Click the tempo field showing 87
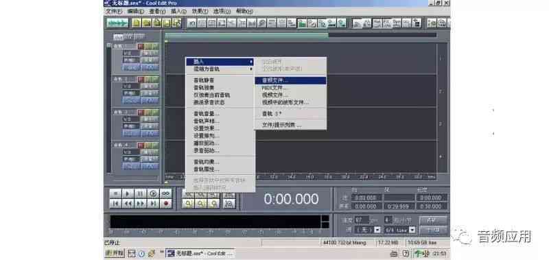549x260 pixels. point(362,220)
